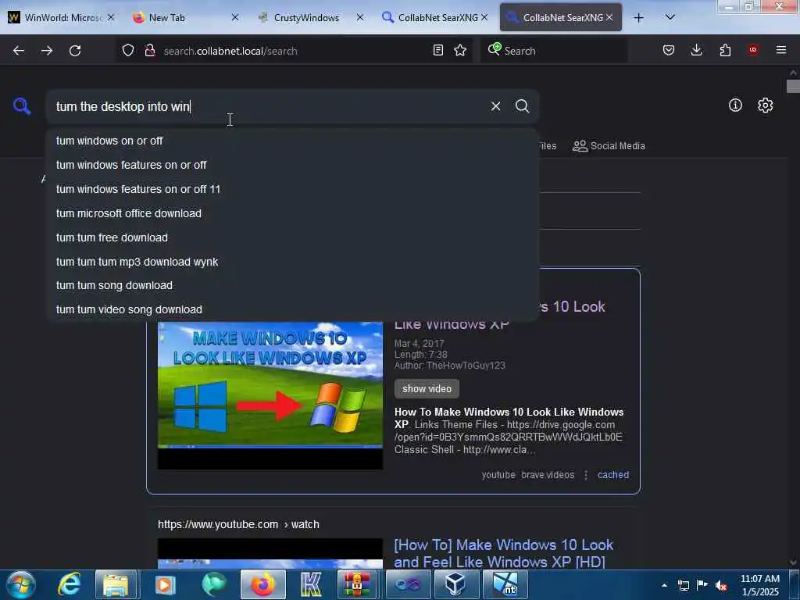Click the insecure padlock site info icon
This screenshot has width=800, height=600.
150,50
